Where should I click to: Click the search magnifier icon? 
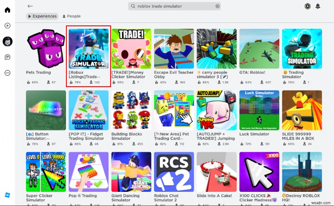(133, 6)
